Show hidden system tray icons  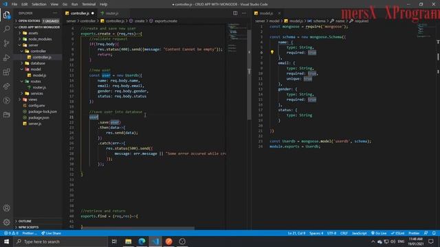(x=373, y=242)
